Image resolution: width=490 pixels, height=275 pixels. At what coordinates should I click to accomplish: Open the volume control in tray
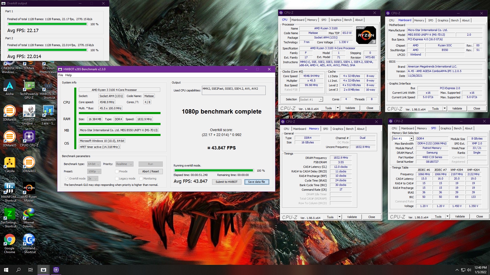pos(469,270)
